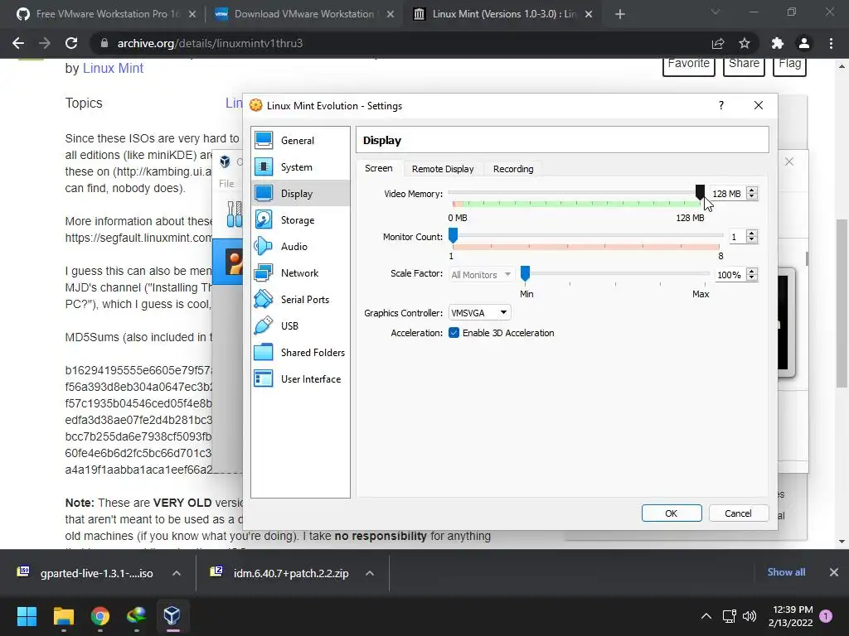Switch to Download VMware Workstation tab
849x636 pixels.
303,14
